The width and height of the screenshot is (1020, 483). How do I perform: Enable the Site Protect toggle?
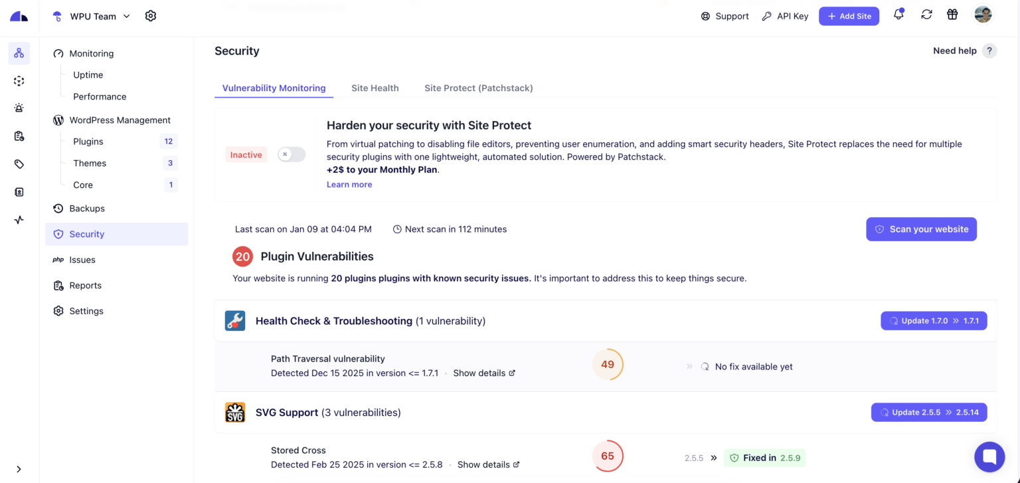[x=292, y=155]
